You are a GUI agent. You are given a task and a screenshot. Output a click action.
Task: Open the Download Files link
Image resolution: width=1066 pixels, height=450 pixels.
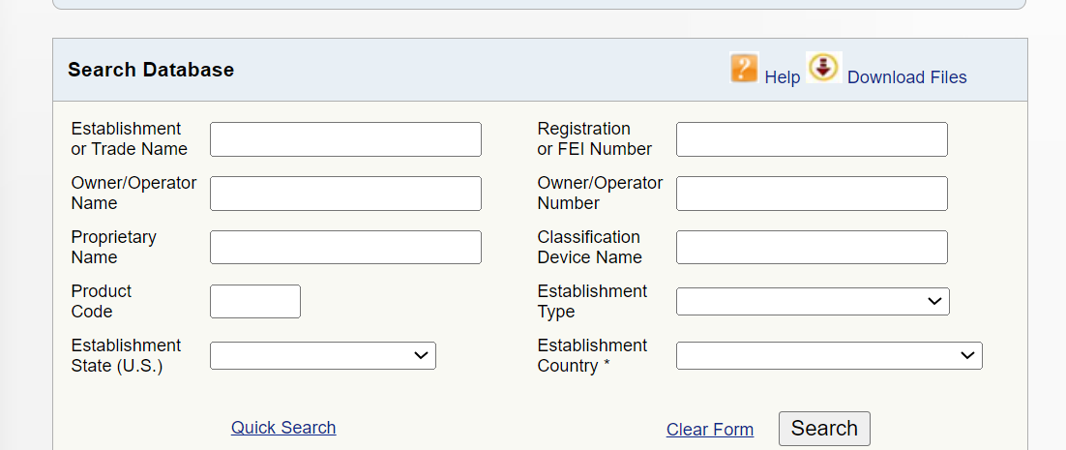click(x=907, y=77)
